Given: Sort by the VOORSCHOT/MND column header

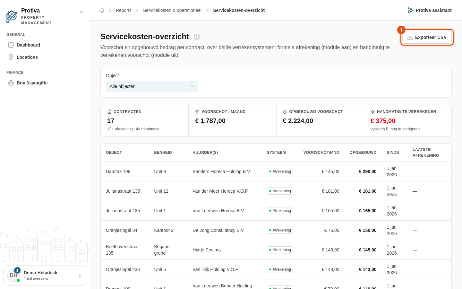Looking at the screenshot, I should (x=321, y=153).
